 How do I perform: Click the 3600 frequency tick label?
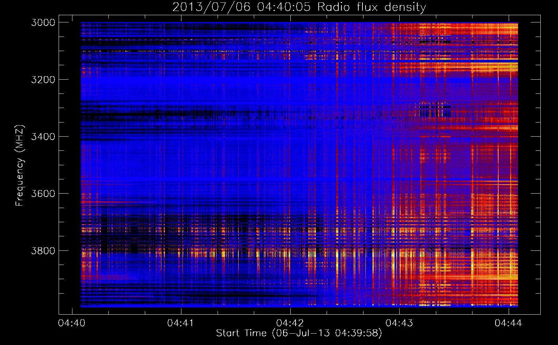pos(43,194)
